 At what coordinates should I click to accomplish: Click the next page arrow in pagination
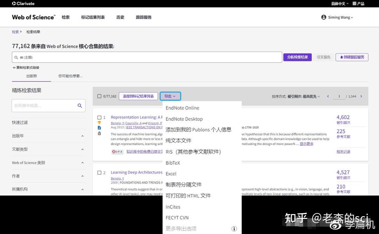(x=361, y=96)
